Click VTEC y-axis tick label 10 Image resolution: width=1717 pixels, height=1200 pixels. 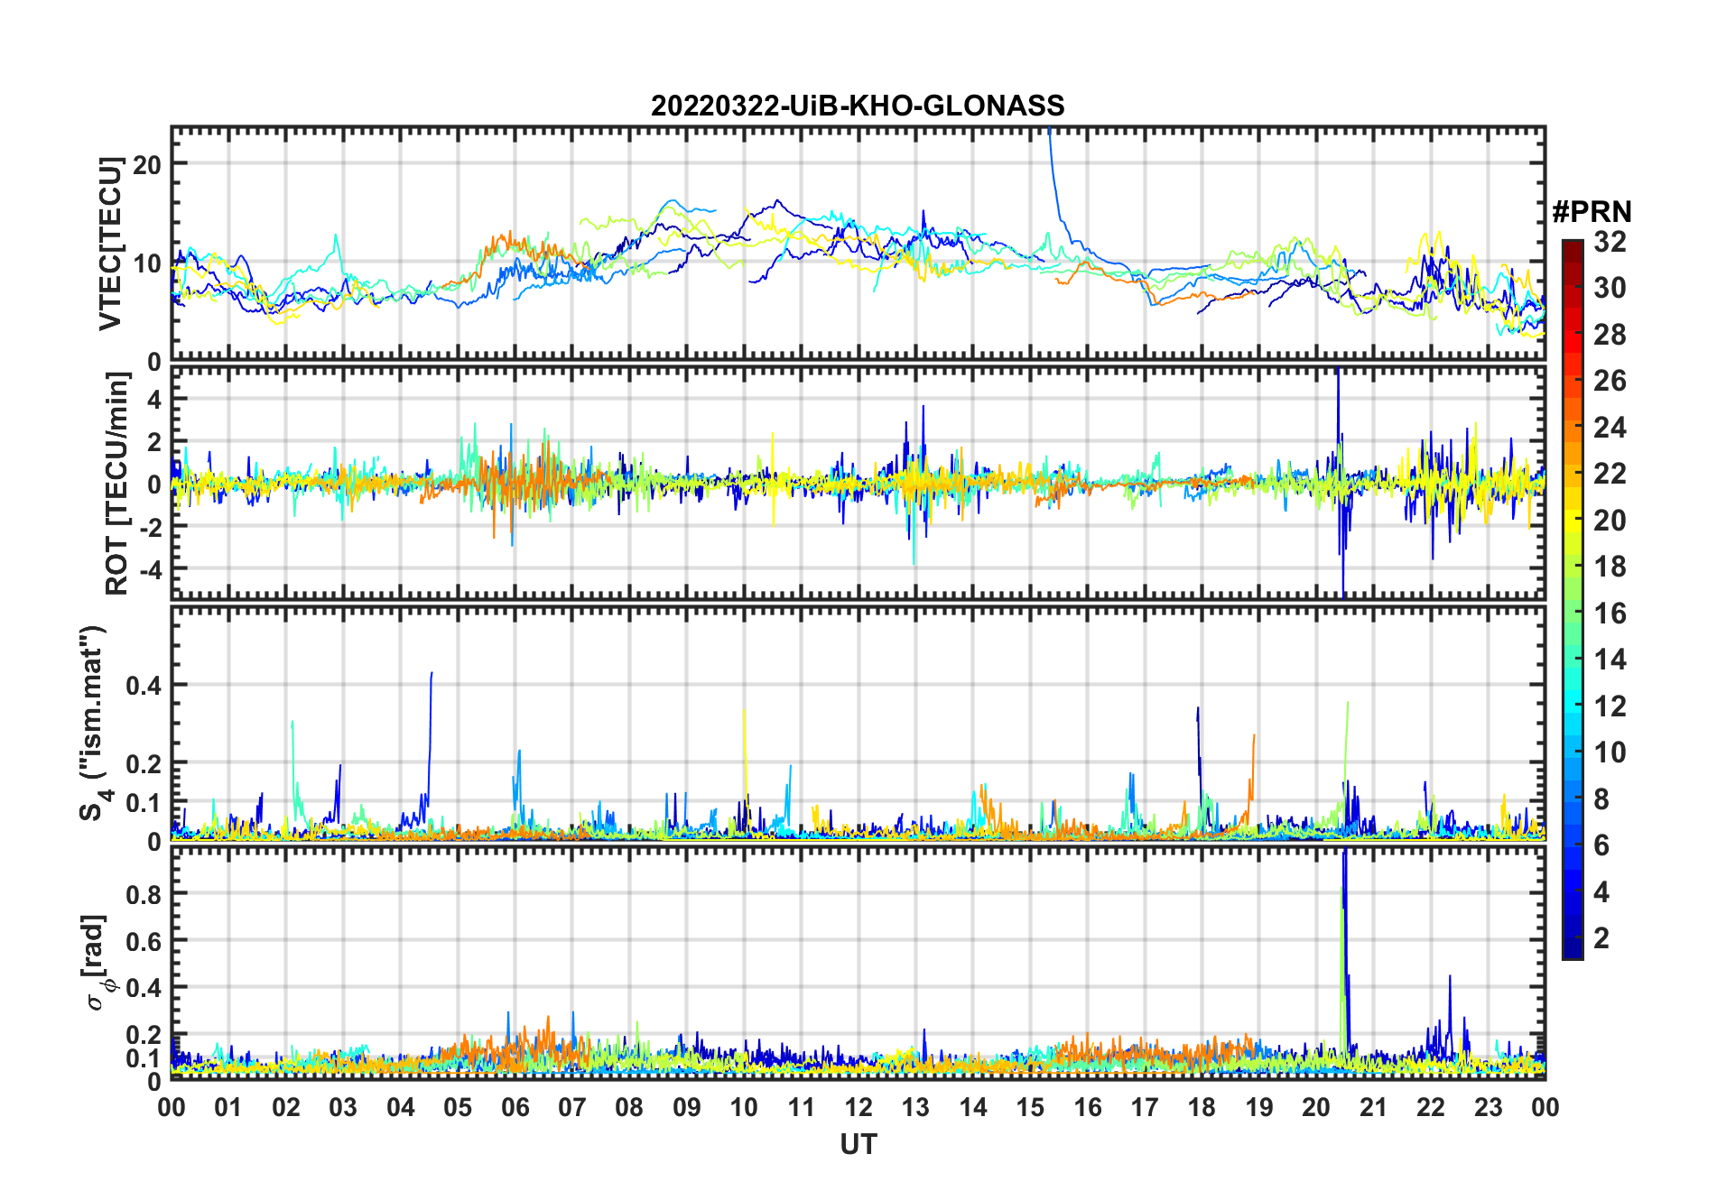(146, 263)
